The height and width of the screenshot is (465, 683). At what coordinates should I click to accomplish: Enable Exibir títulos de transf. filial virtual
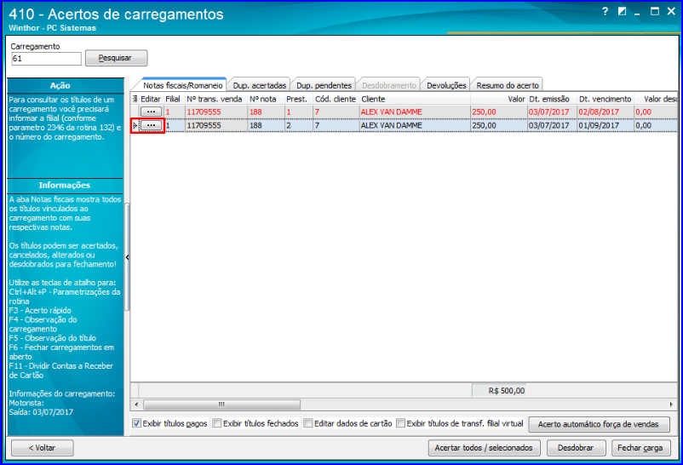tap(401, 423)
